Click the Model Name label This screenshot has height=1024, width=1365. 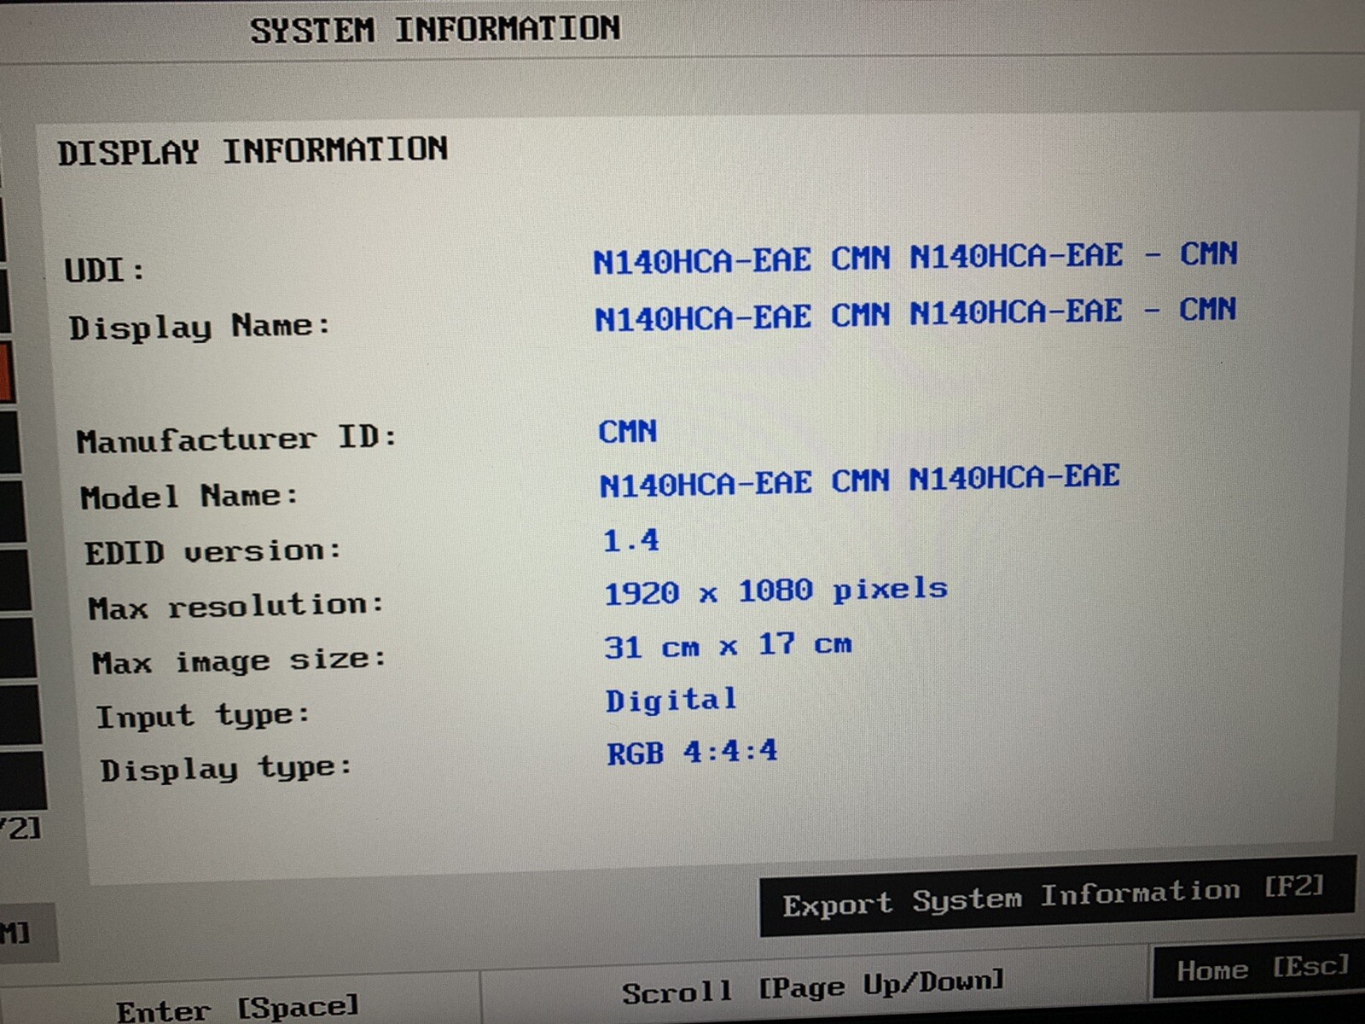189,497
